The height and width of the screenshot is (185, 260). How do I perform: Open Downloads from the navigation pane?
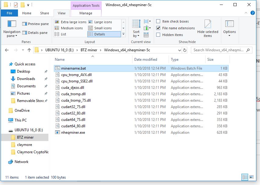tap(26, 79)
